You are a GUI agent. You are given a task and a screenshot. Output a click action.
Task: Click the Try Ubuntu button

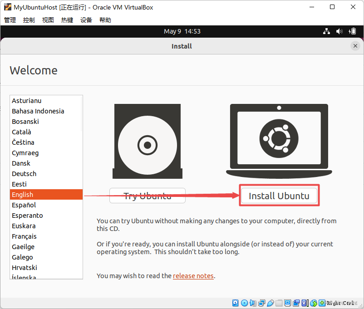click(148, 196)
